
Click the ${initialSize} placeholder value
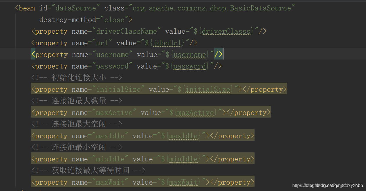(205, 89)
